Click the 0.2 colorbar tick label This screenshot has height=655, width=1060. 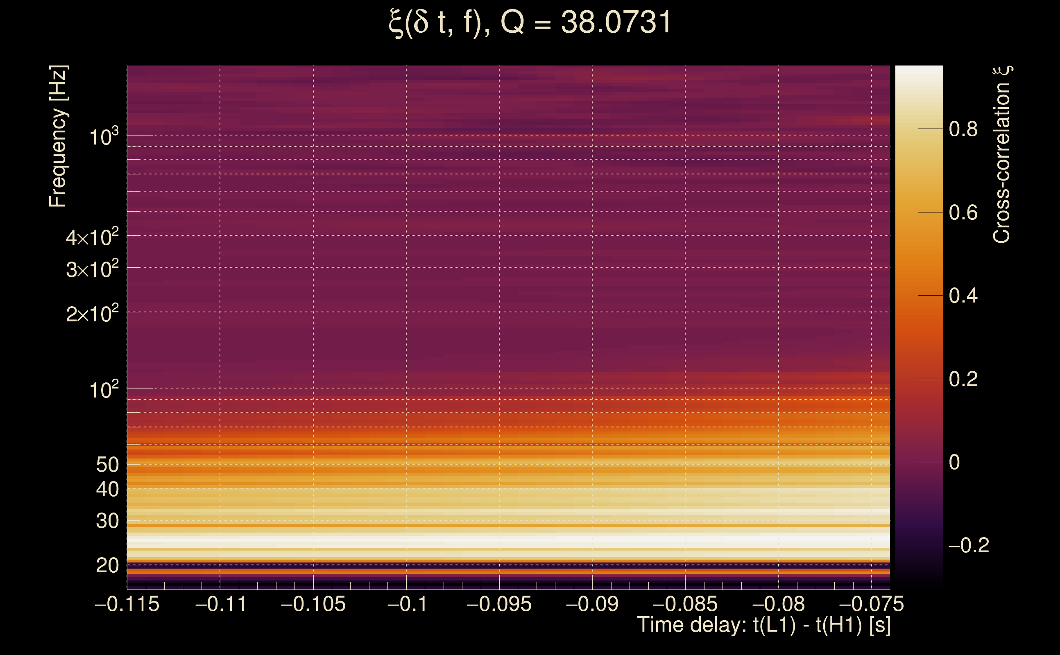[x=963, y=379]
